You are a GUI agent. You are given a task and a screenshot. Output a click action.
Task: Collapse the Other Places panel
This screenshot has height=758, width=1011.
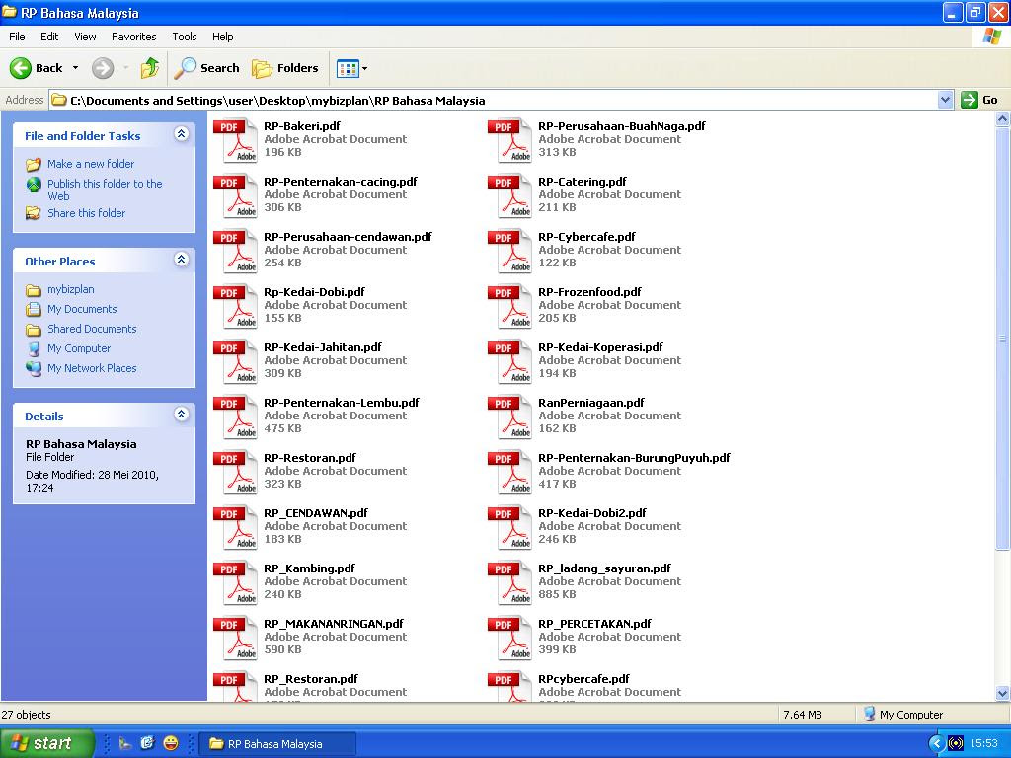tap(182, 260)
